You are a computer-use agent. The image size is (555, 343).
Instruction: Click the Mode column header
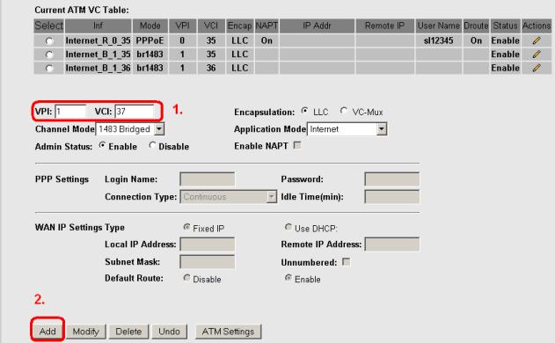[150, 26]
